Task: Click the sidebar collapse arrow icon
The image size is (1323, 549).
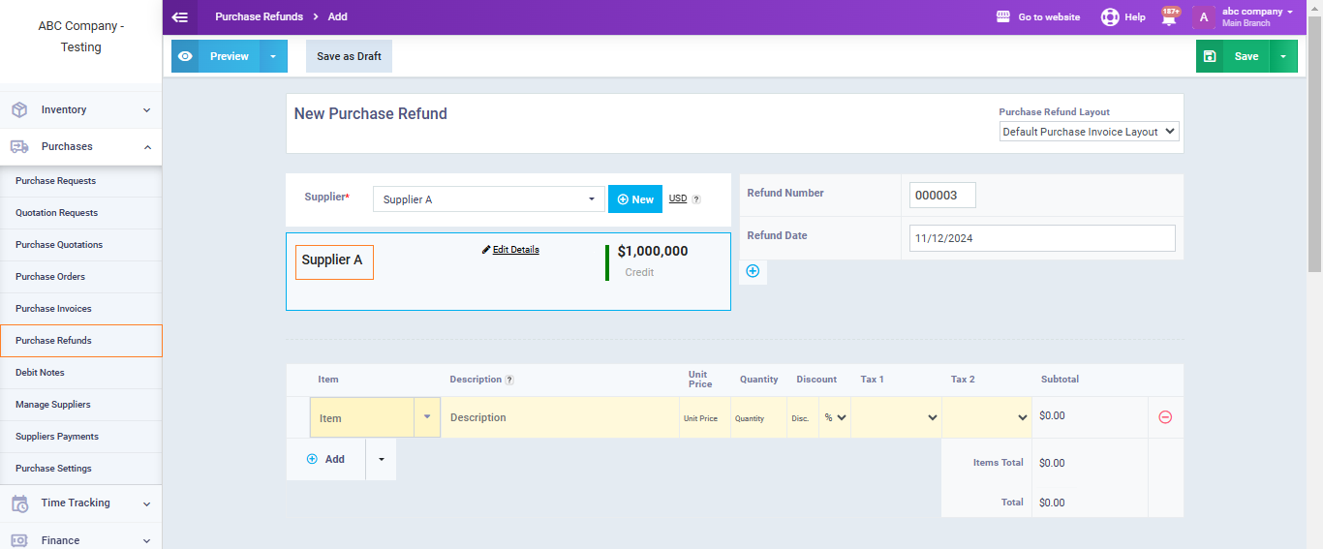Action: point(179,16)
